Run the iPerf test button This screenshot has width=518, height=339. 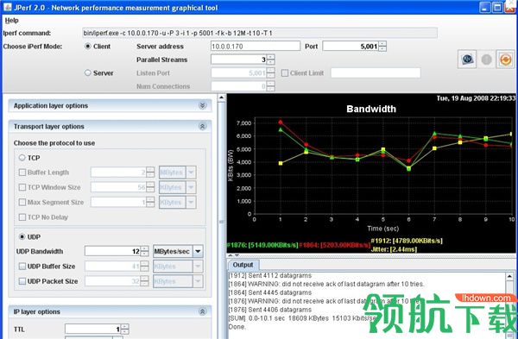point(467,60)
